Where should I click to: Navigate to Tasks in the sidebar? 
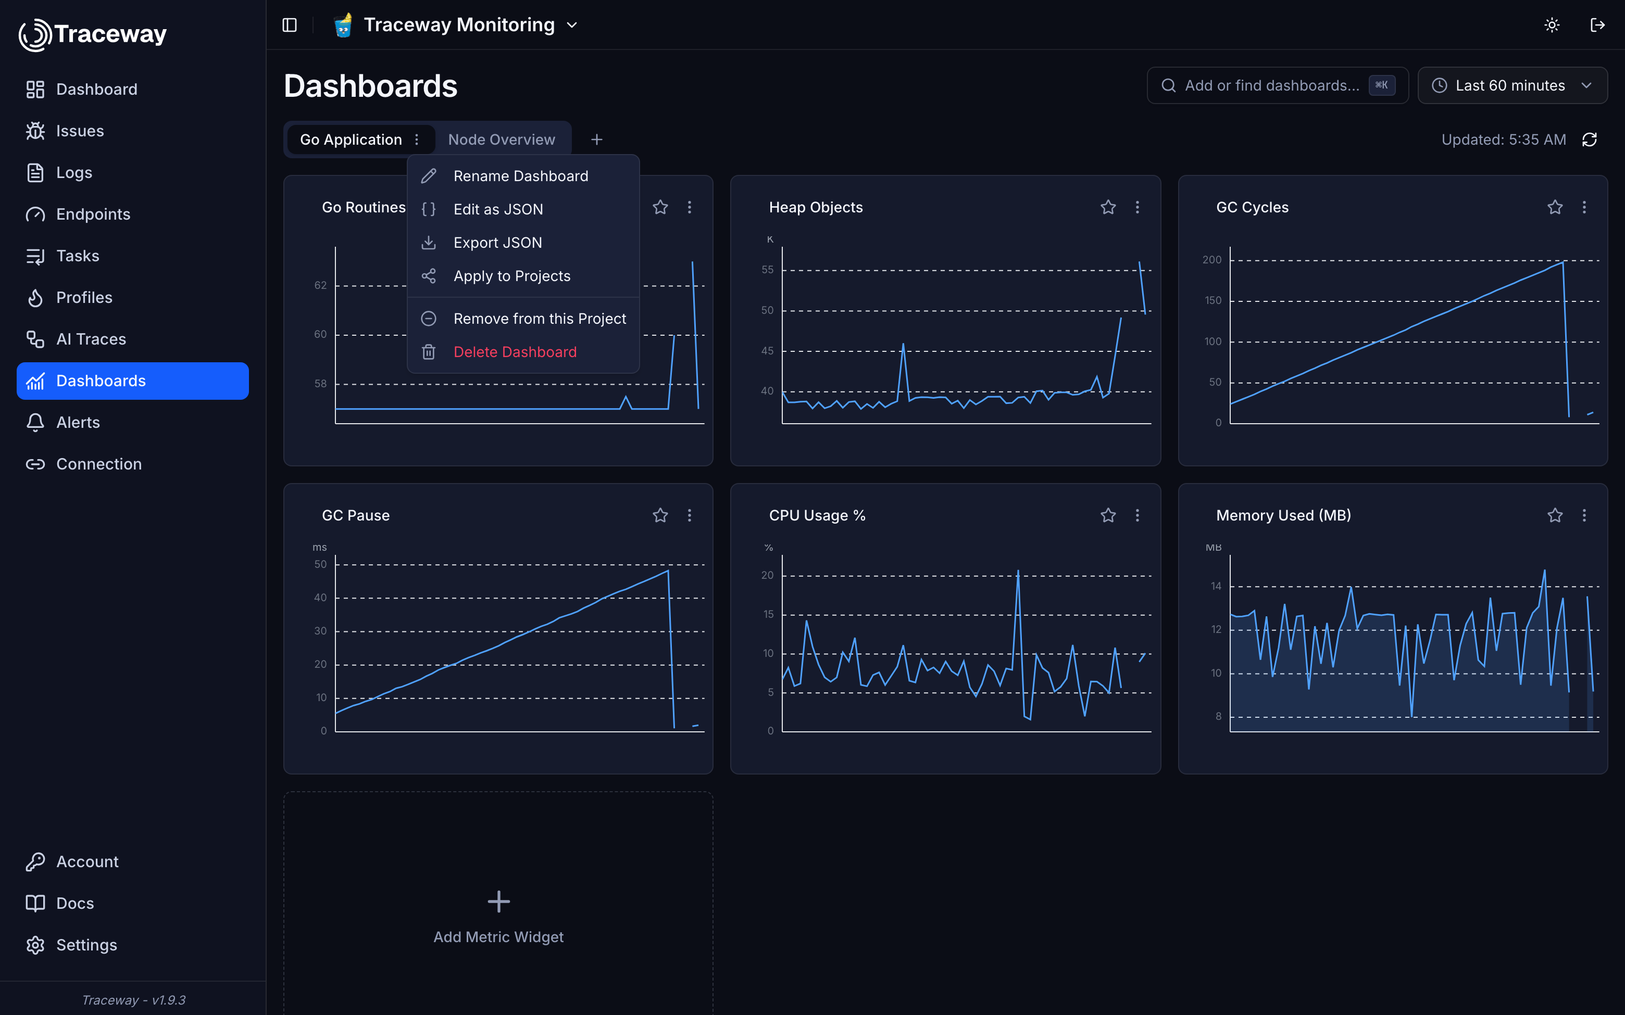point(133,256)
